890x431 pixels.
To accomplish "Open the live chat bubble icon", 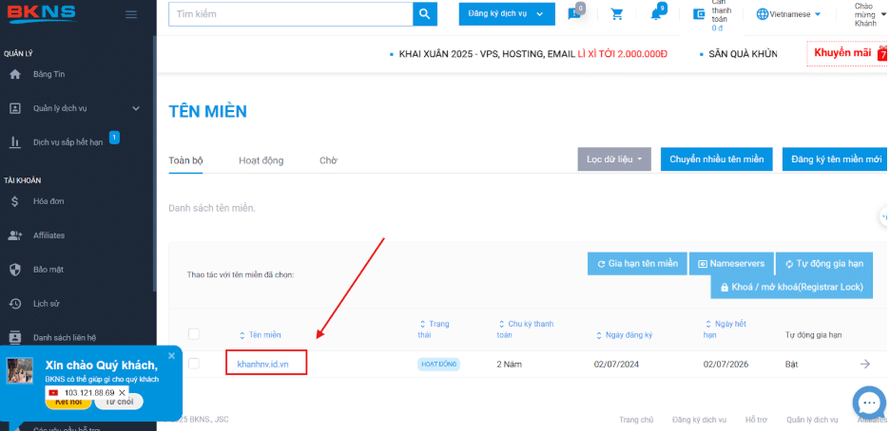I will [869, 403].
